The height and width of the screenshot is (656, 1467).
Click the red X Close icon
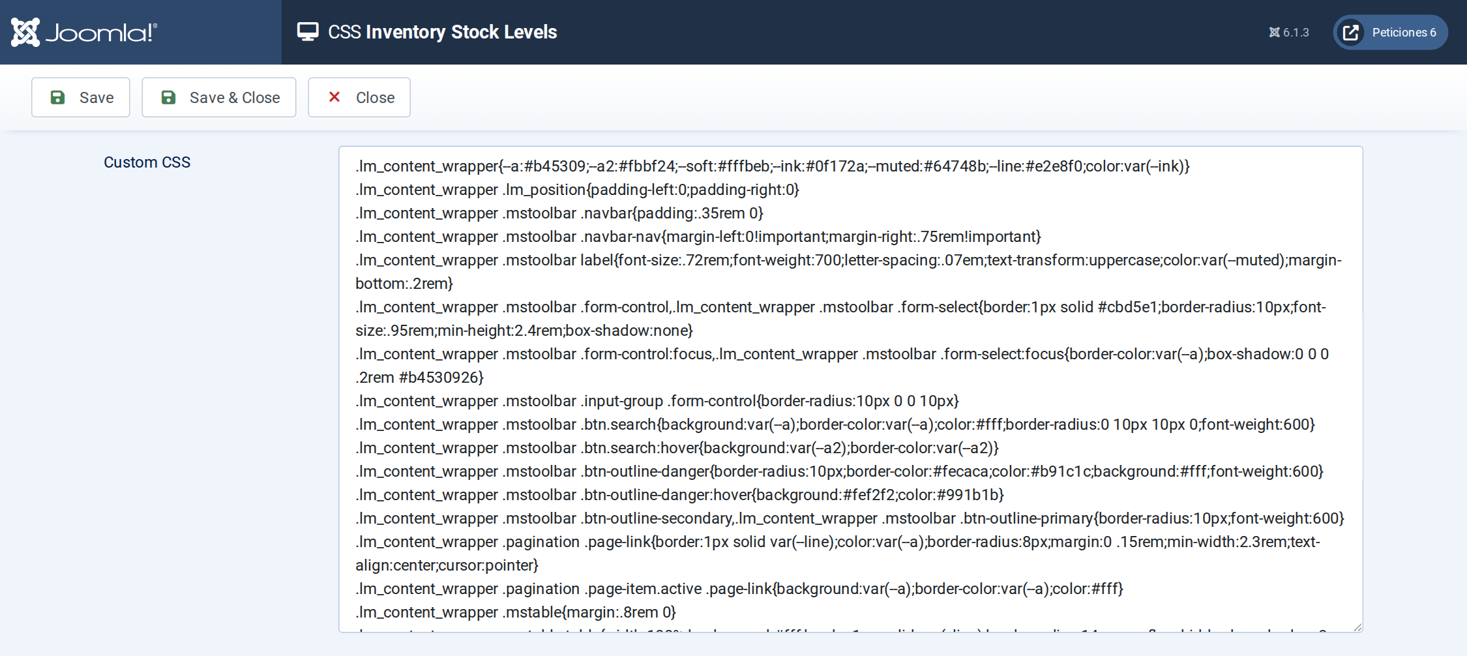[x=334, y=97]
